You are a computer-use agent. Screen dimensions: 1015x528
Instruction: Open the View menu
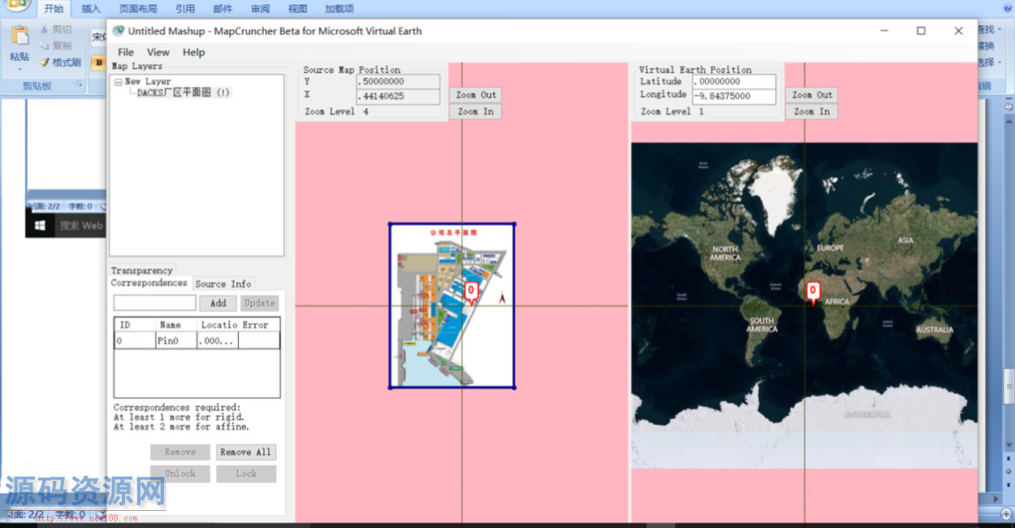coord(158,52)
